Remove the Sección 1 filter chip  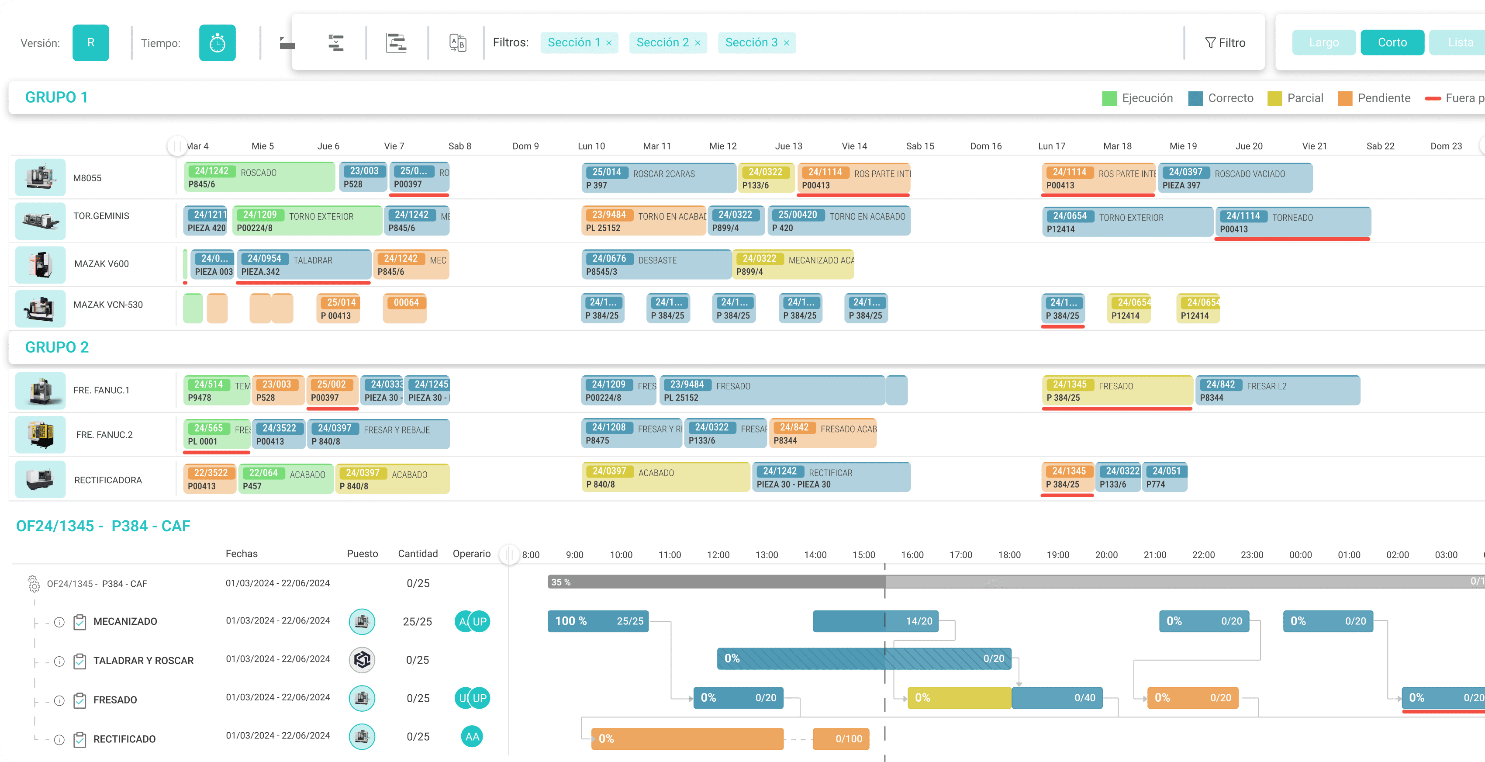[x=609, y=43]
